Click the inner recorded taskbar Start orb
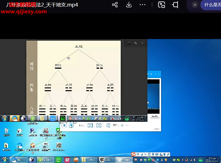This screenshot has width=221, height=163. [x=5, y=118]
